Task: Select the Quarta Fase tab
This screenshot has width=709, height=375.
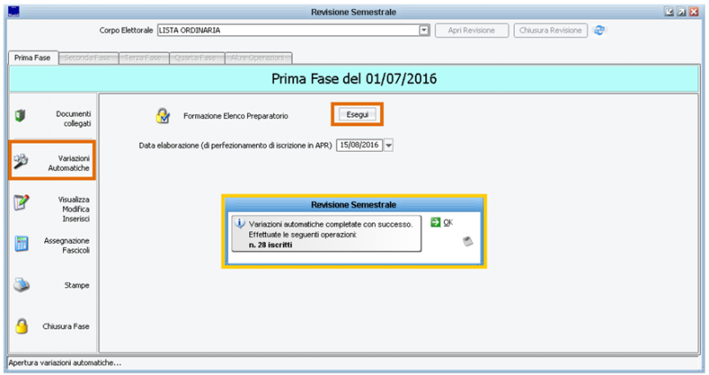Action: 196,58
